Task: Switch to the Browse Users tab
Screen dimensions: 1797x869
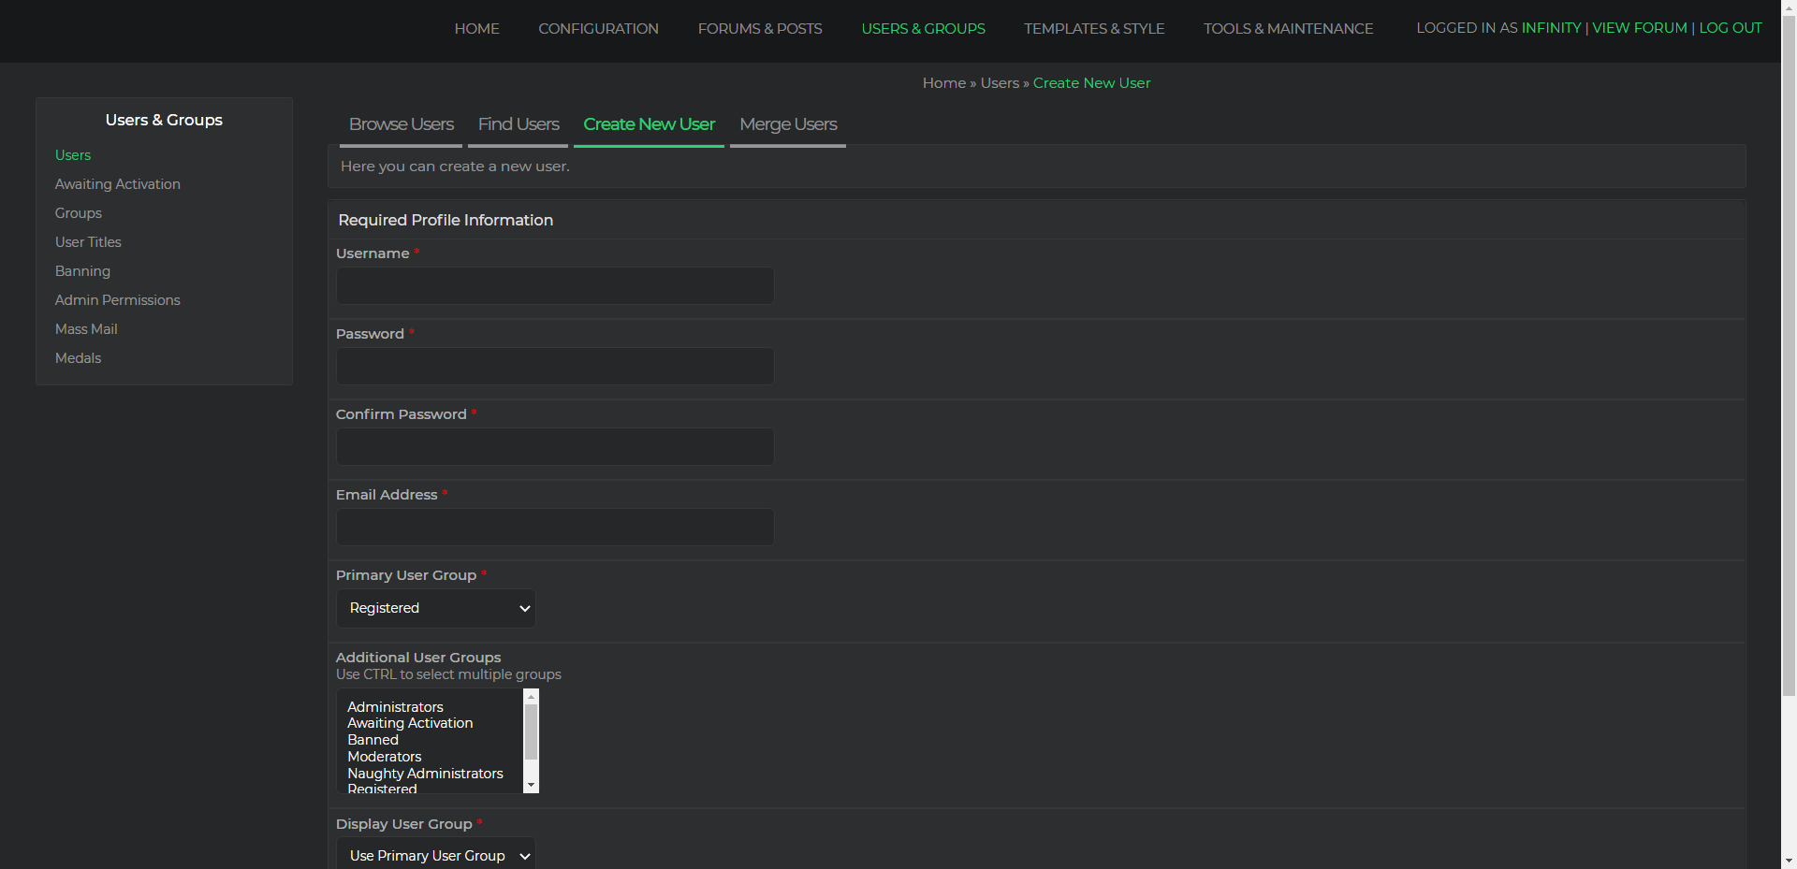Action: (x=401, y=124)
